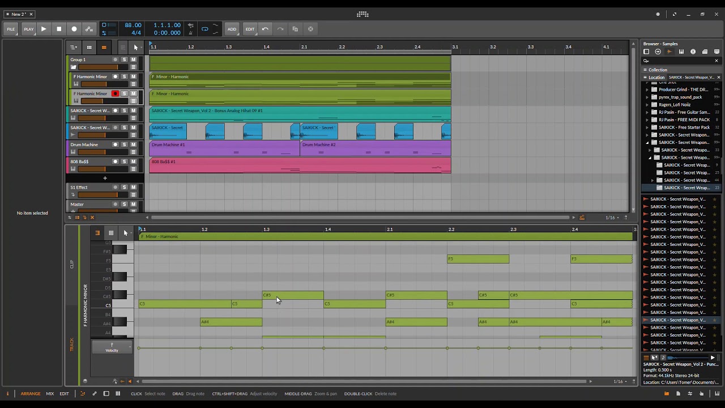Toggle automation write button in transport
Screen dimensions: 725x408
pos(89,29)
